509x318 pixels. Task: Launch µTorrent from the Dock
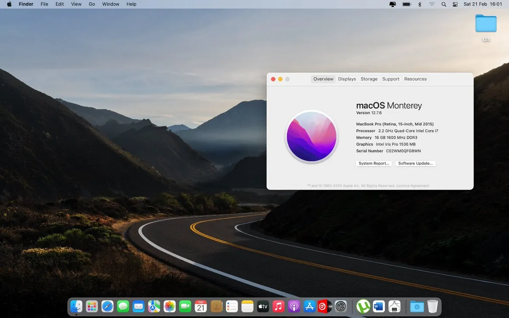pos(363,306)
